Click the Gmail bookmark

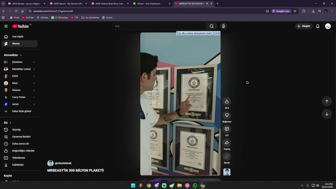click(x=14, y=18)
